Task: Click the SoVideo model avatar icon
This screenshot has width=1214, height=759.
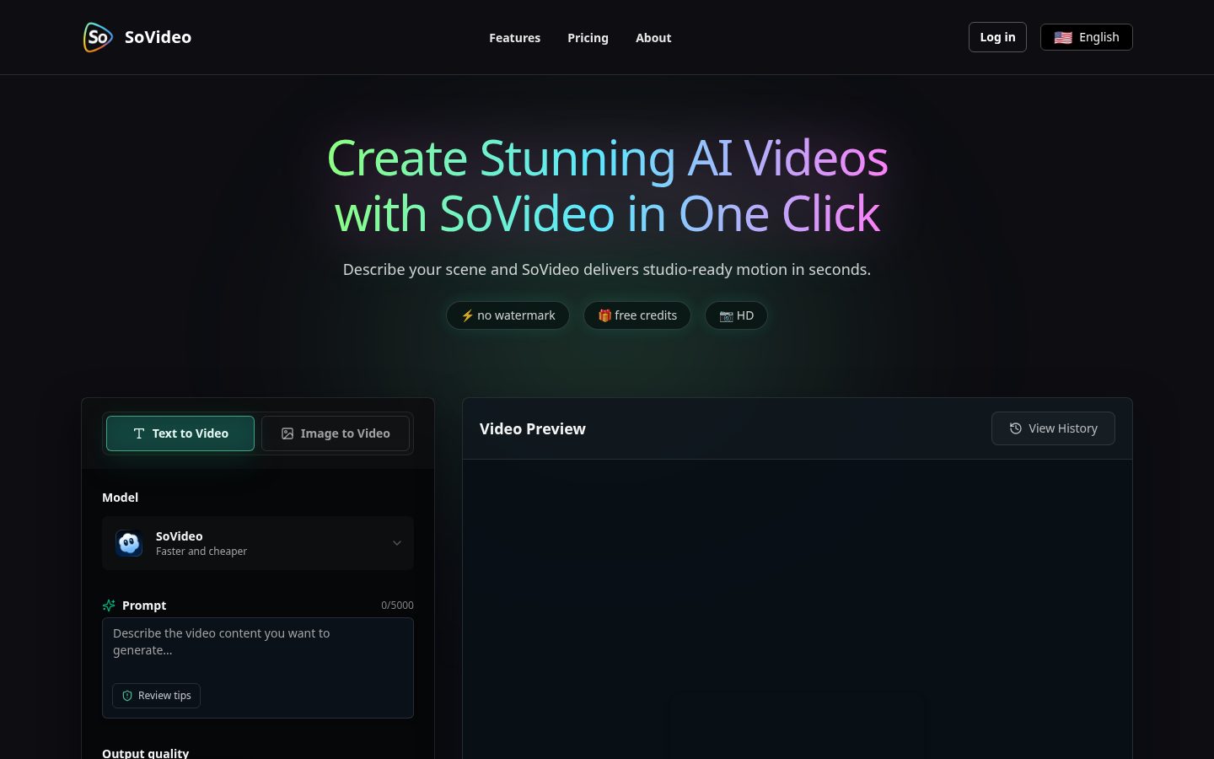Action: click(x=129, y=543)
